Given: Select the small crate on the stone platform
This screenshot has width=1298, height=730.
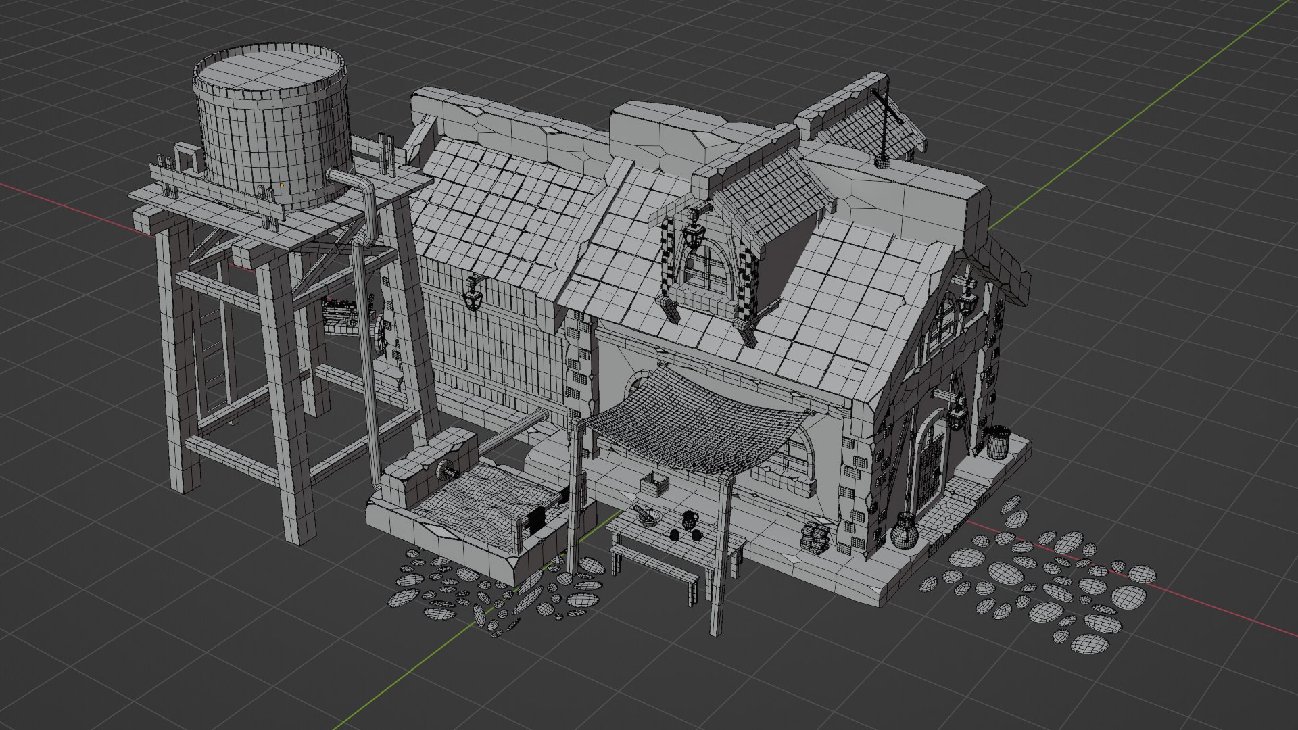Looking at the screenshot, I should pos(655,483).
